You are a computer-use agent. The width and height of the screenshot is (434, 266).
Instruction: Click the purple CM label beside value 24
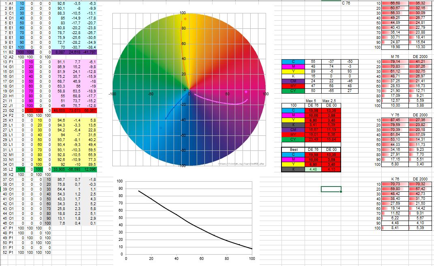tap(293, 81)
